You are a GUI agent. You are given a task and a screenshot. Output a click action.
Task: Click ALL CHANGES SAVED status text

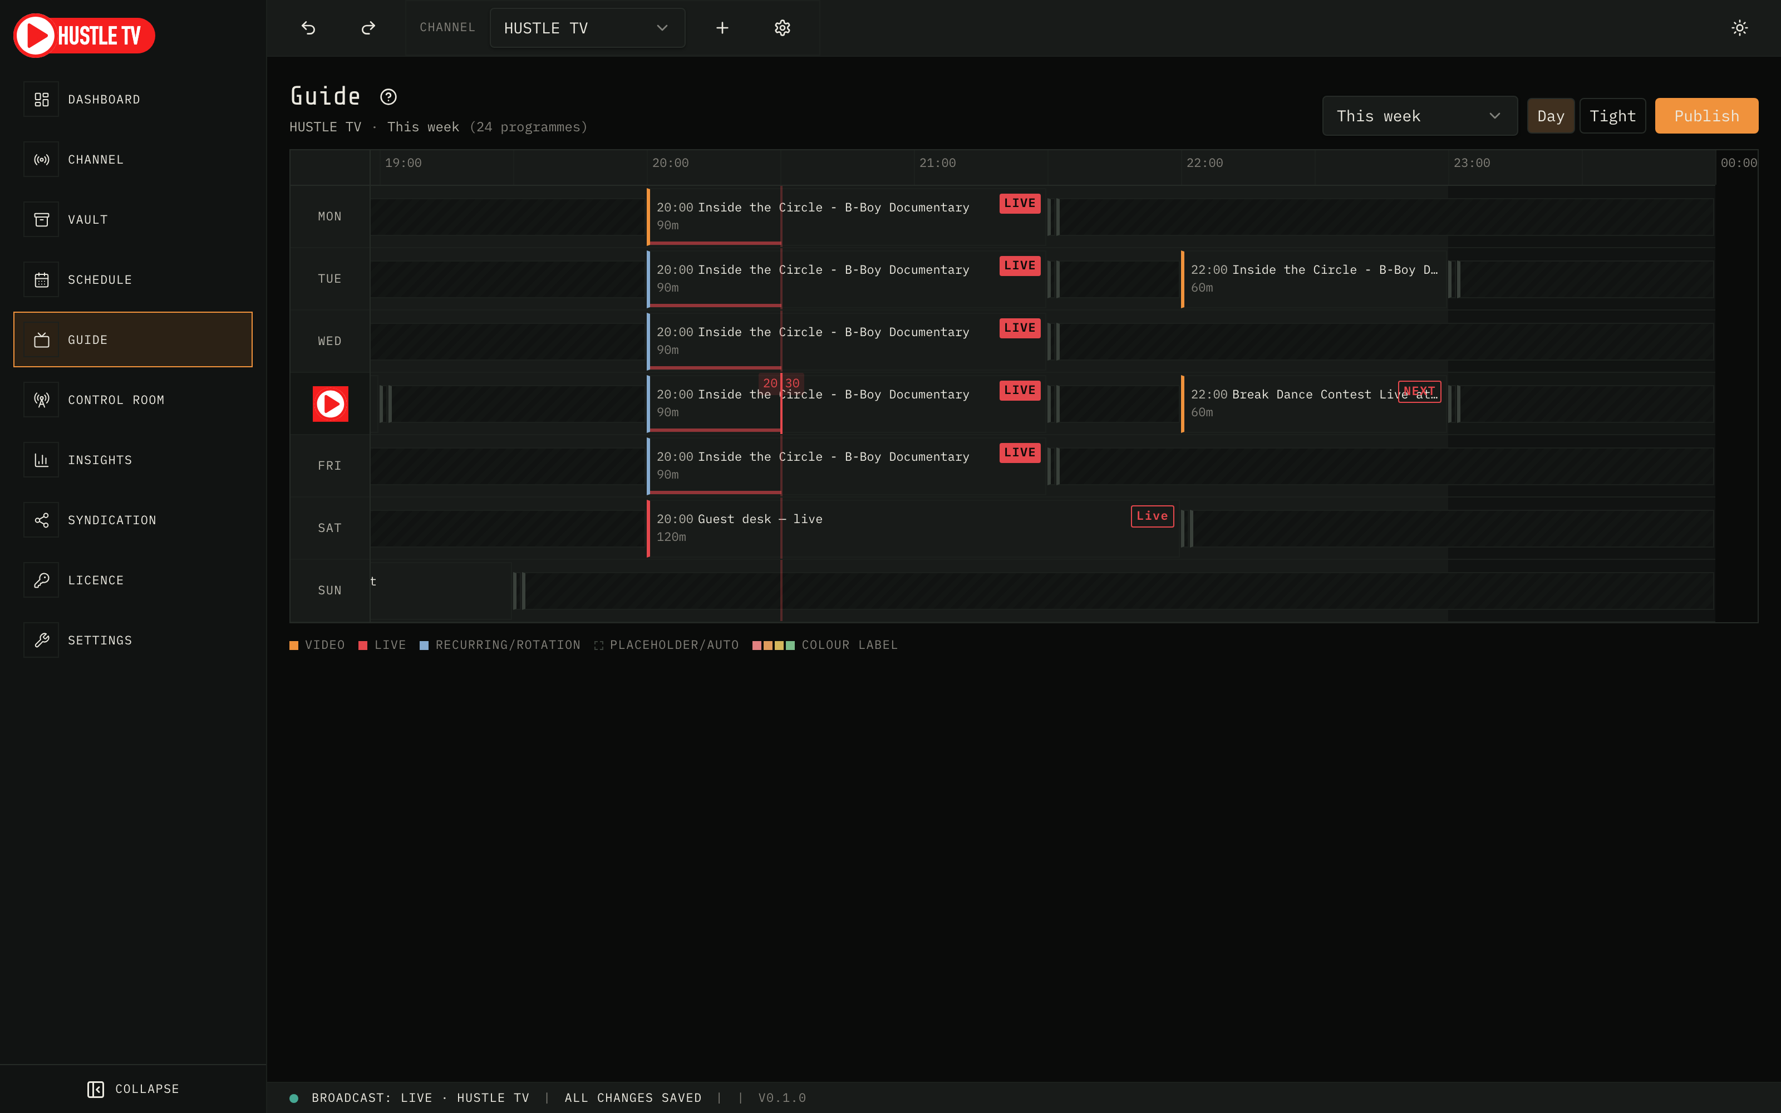pyautogui.click(x=633, y=1097)
